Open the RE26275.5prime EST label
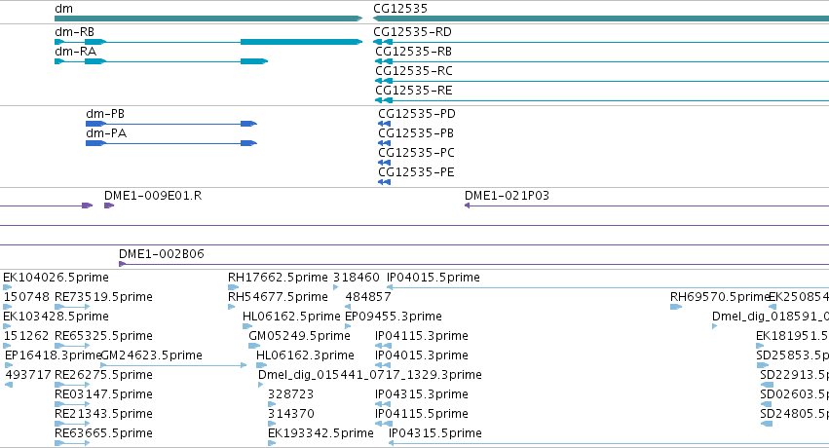 tap(103, 375)
